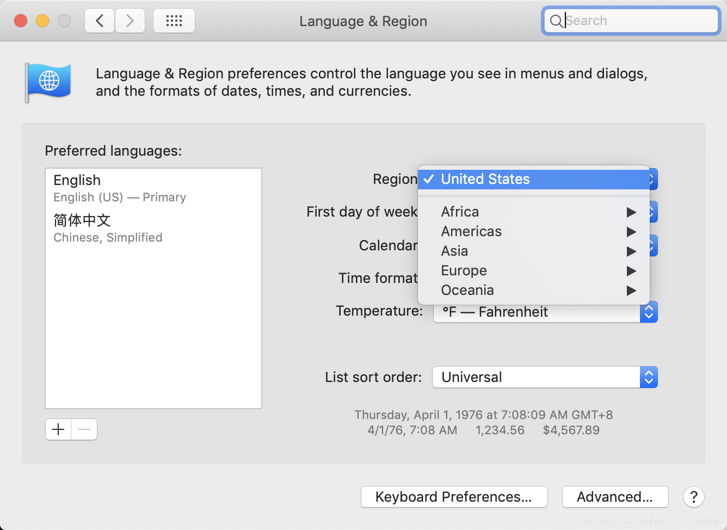The height and width of the screenshot is (530, 727).
Task: Expand the Americas submenu arrow
Action: point(631,231)
